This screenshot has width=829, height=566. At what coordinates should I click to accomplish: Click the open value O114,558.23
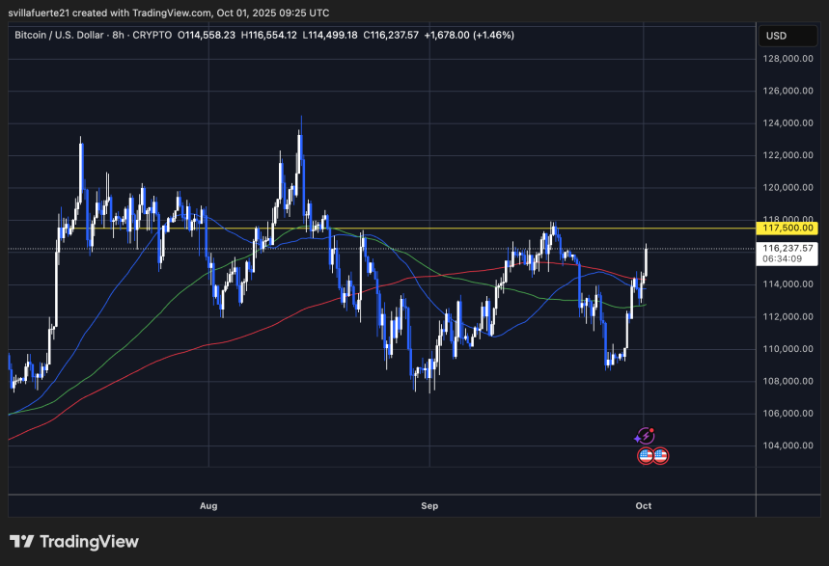tap(205, 35)
